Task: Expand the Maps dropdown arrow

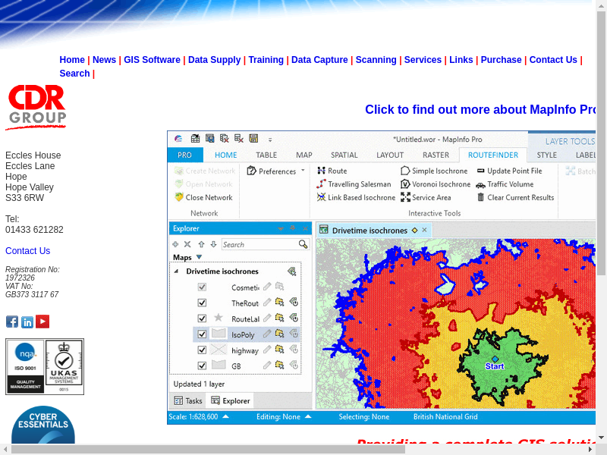Action: pyautogui.click(x=200, y=257)
